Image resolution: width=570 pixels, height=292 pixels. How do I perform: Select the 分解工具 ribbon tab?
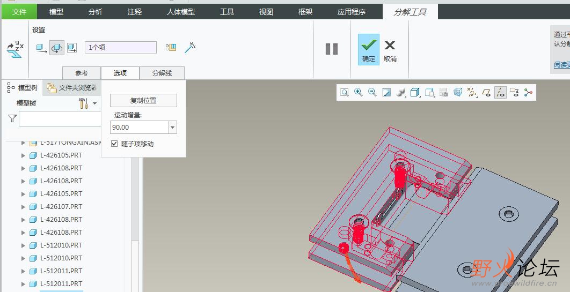click(410, 12)
